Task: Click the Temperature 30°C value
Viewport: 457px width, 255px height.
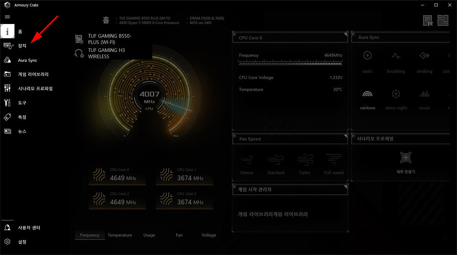Action: point(338,90)
